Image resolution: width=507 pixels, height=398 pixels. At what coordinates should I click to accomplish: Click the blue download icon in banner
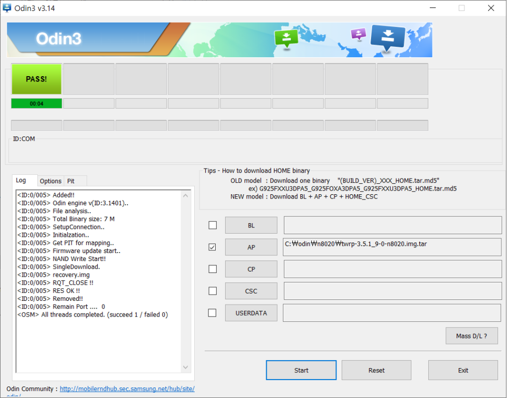point(388,38)
